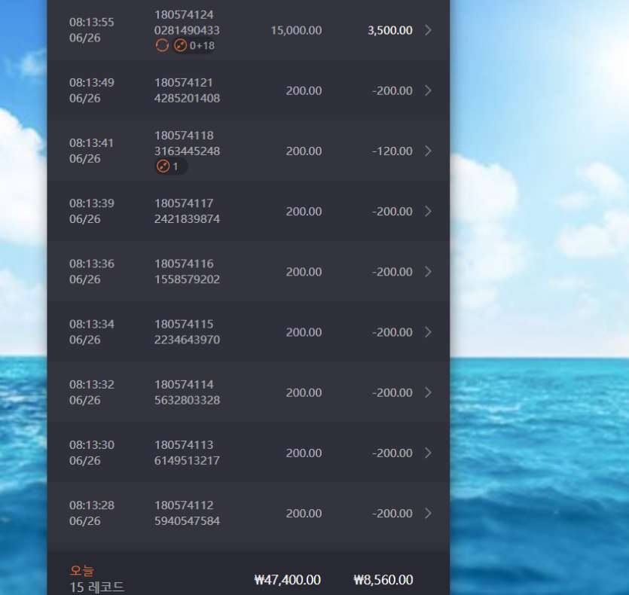This screenshot has height=595, width=629.
Task: Expand details for the 08:13:55 record
Action: [x=428, y=30]
